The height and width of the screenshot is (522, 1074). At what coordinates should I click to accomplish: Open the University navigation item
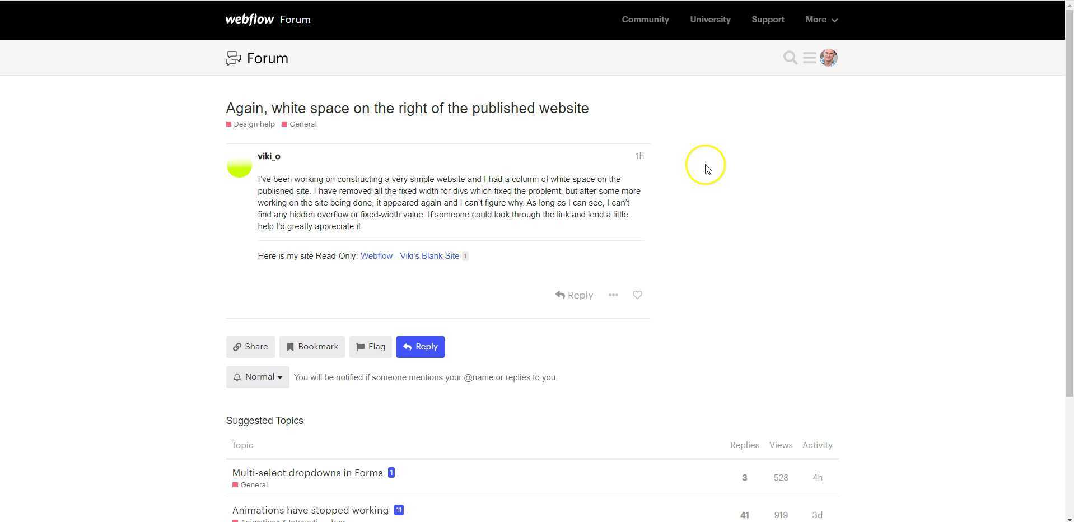[x=710, y=20]
